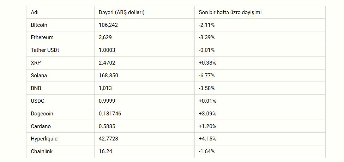The width and height of the screenshot is (344, 162).
Task: Click the Chainlink name cell
Action: coord(42,151)
